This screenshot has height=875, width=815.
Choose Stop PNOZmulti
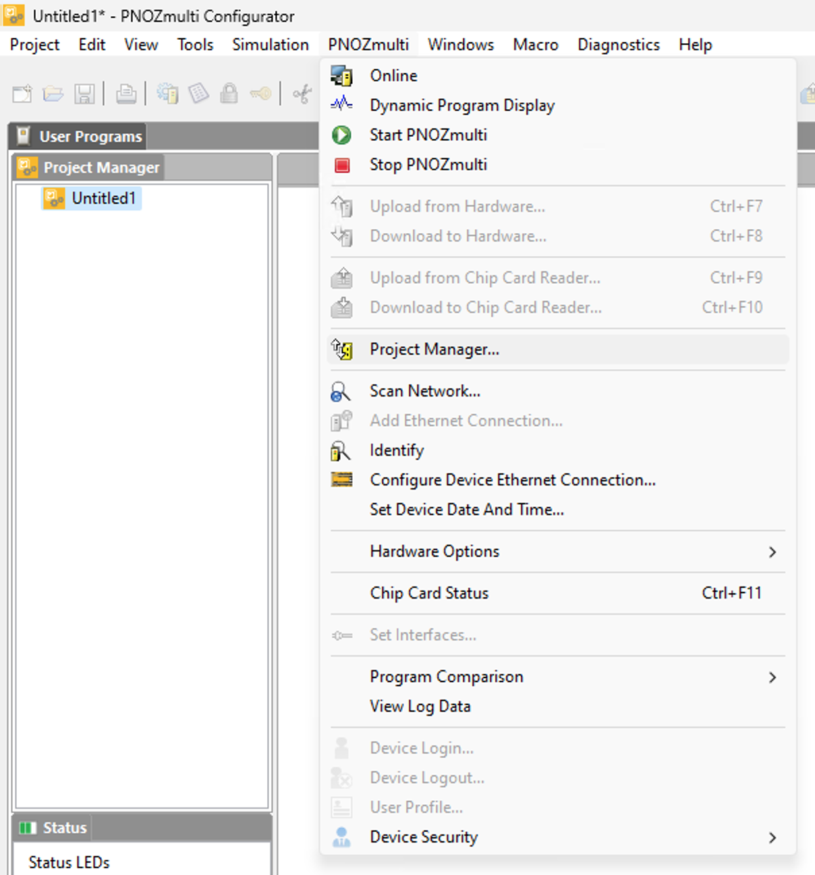[x=557, y=164]
